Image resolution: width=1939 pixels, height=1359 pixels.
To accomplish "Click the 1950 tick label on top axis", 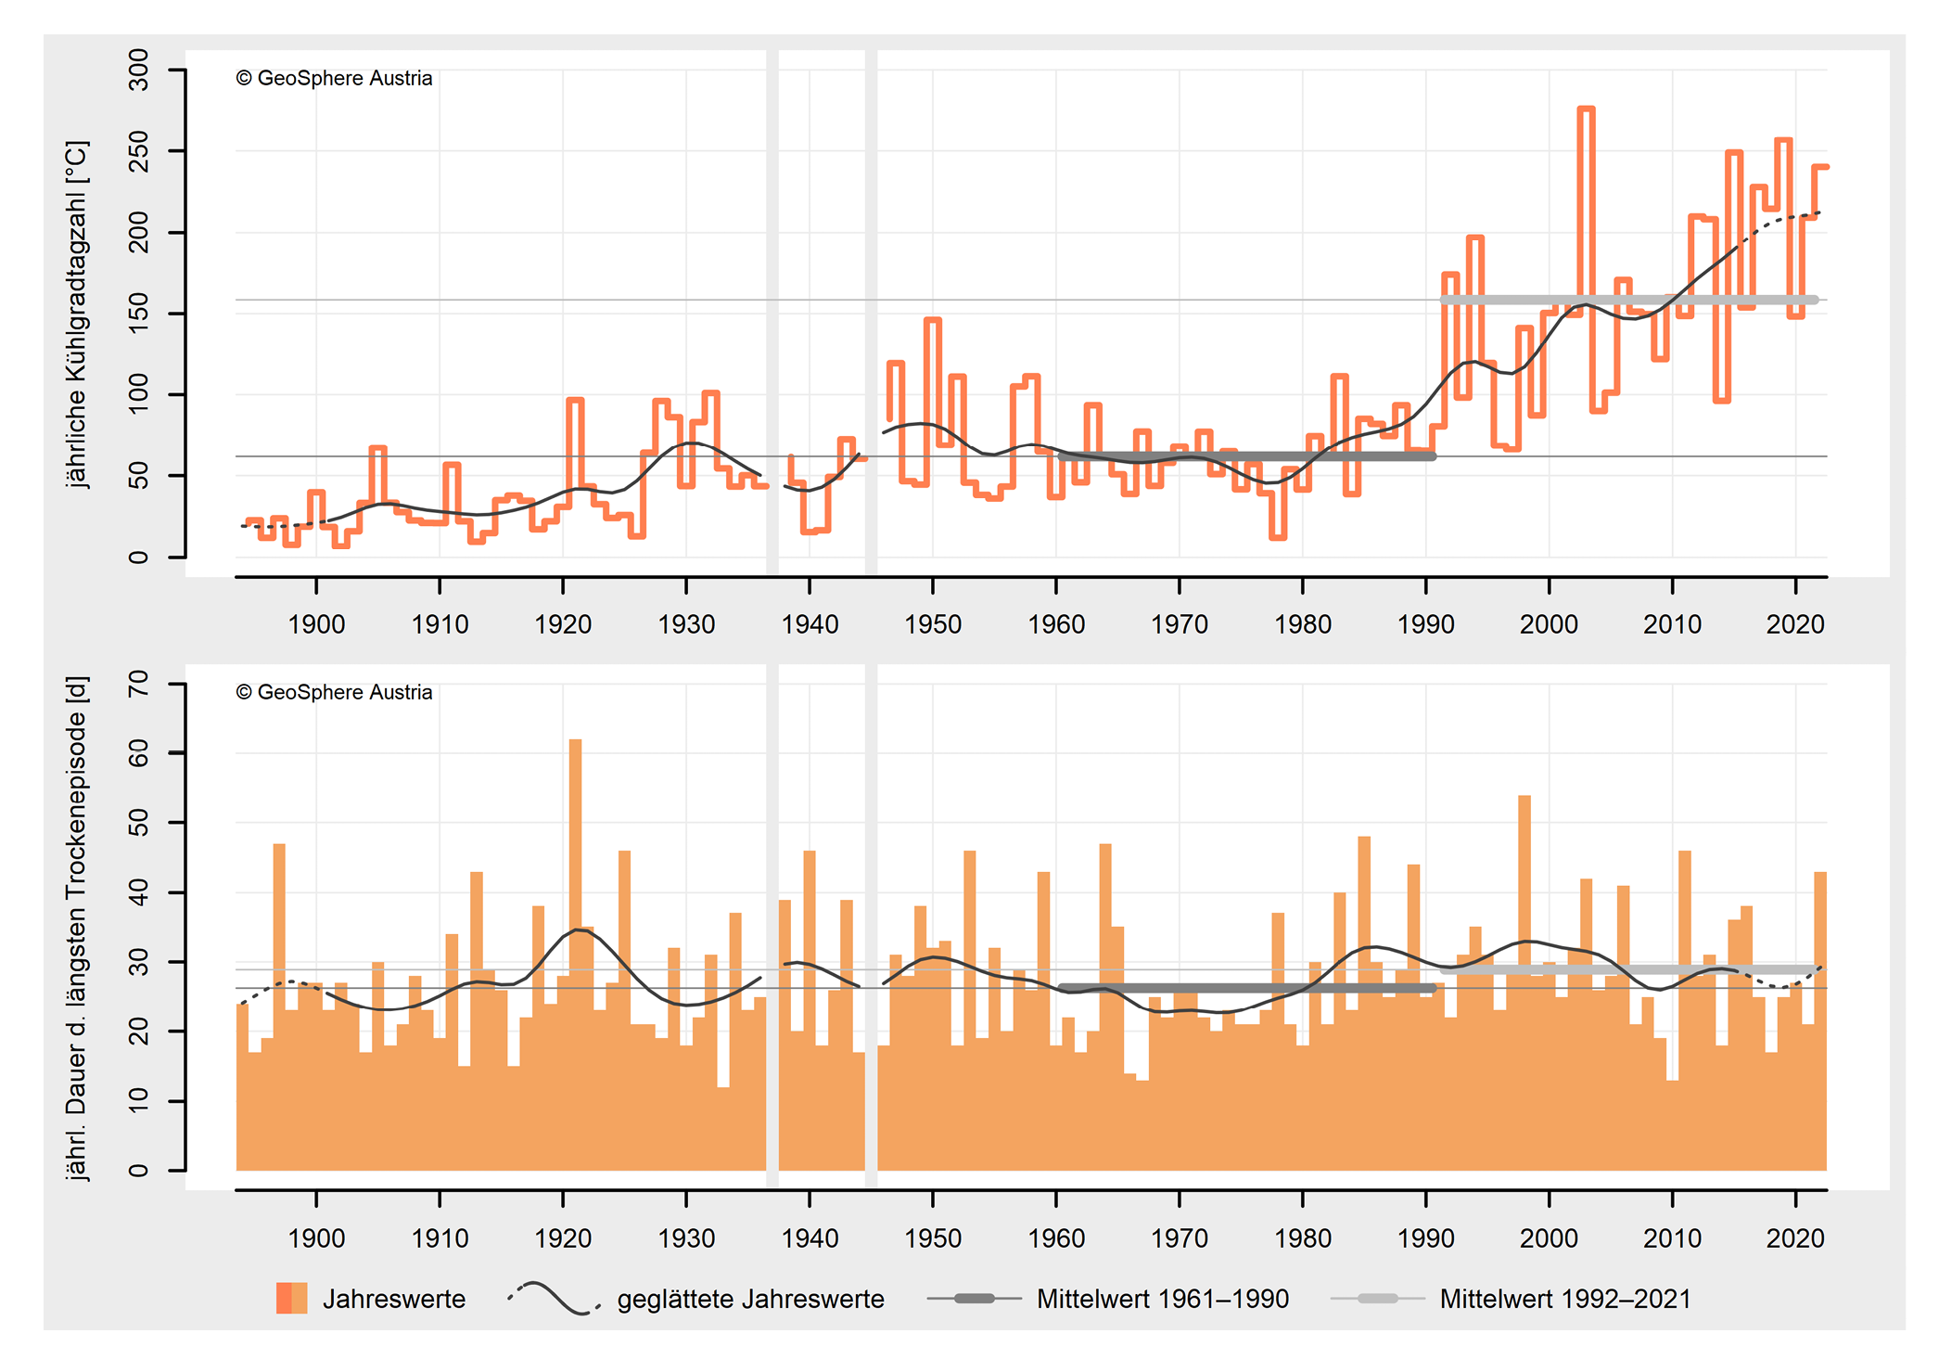I will point(933,623).
